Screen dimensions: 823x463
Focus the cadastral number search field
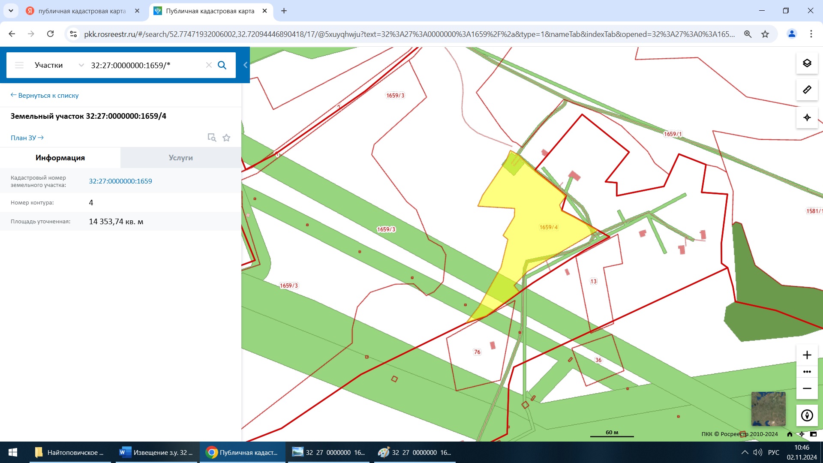click(x=145, y=65)
